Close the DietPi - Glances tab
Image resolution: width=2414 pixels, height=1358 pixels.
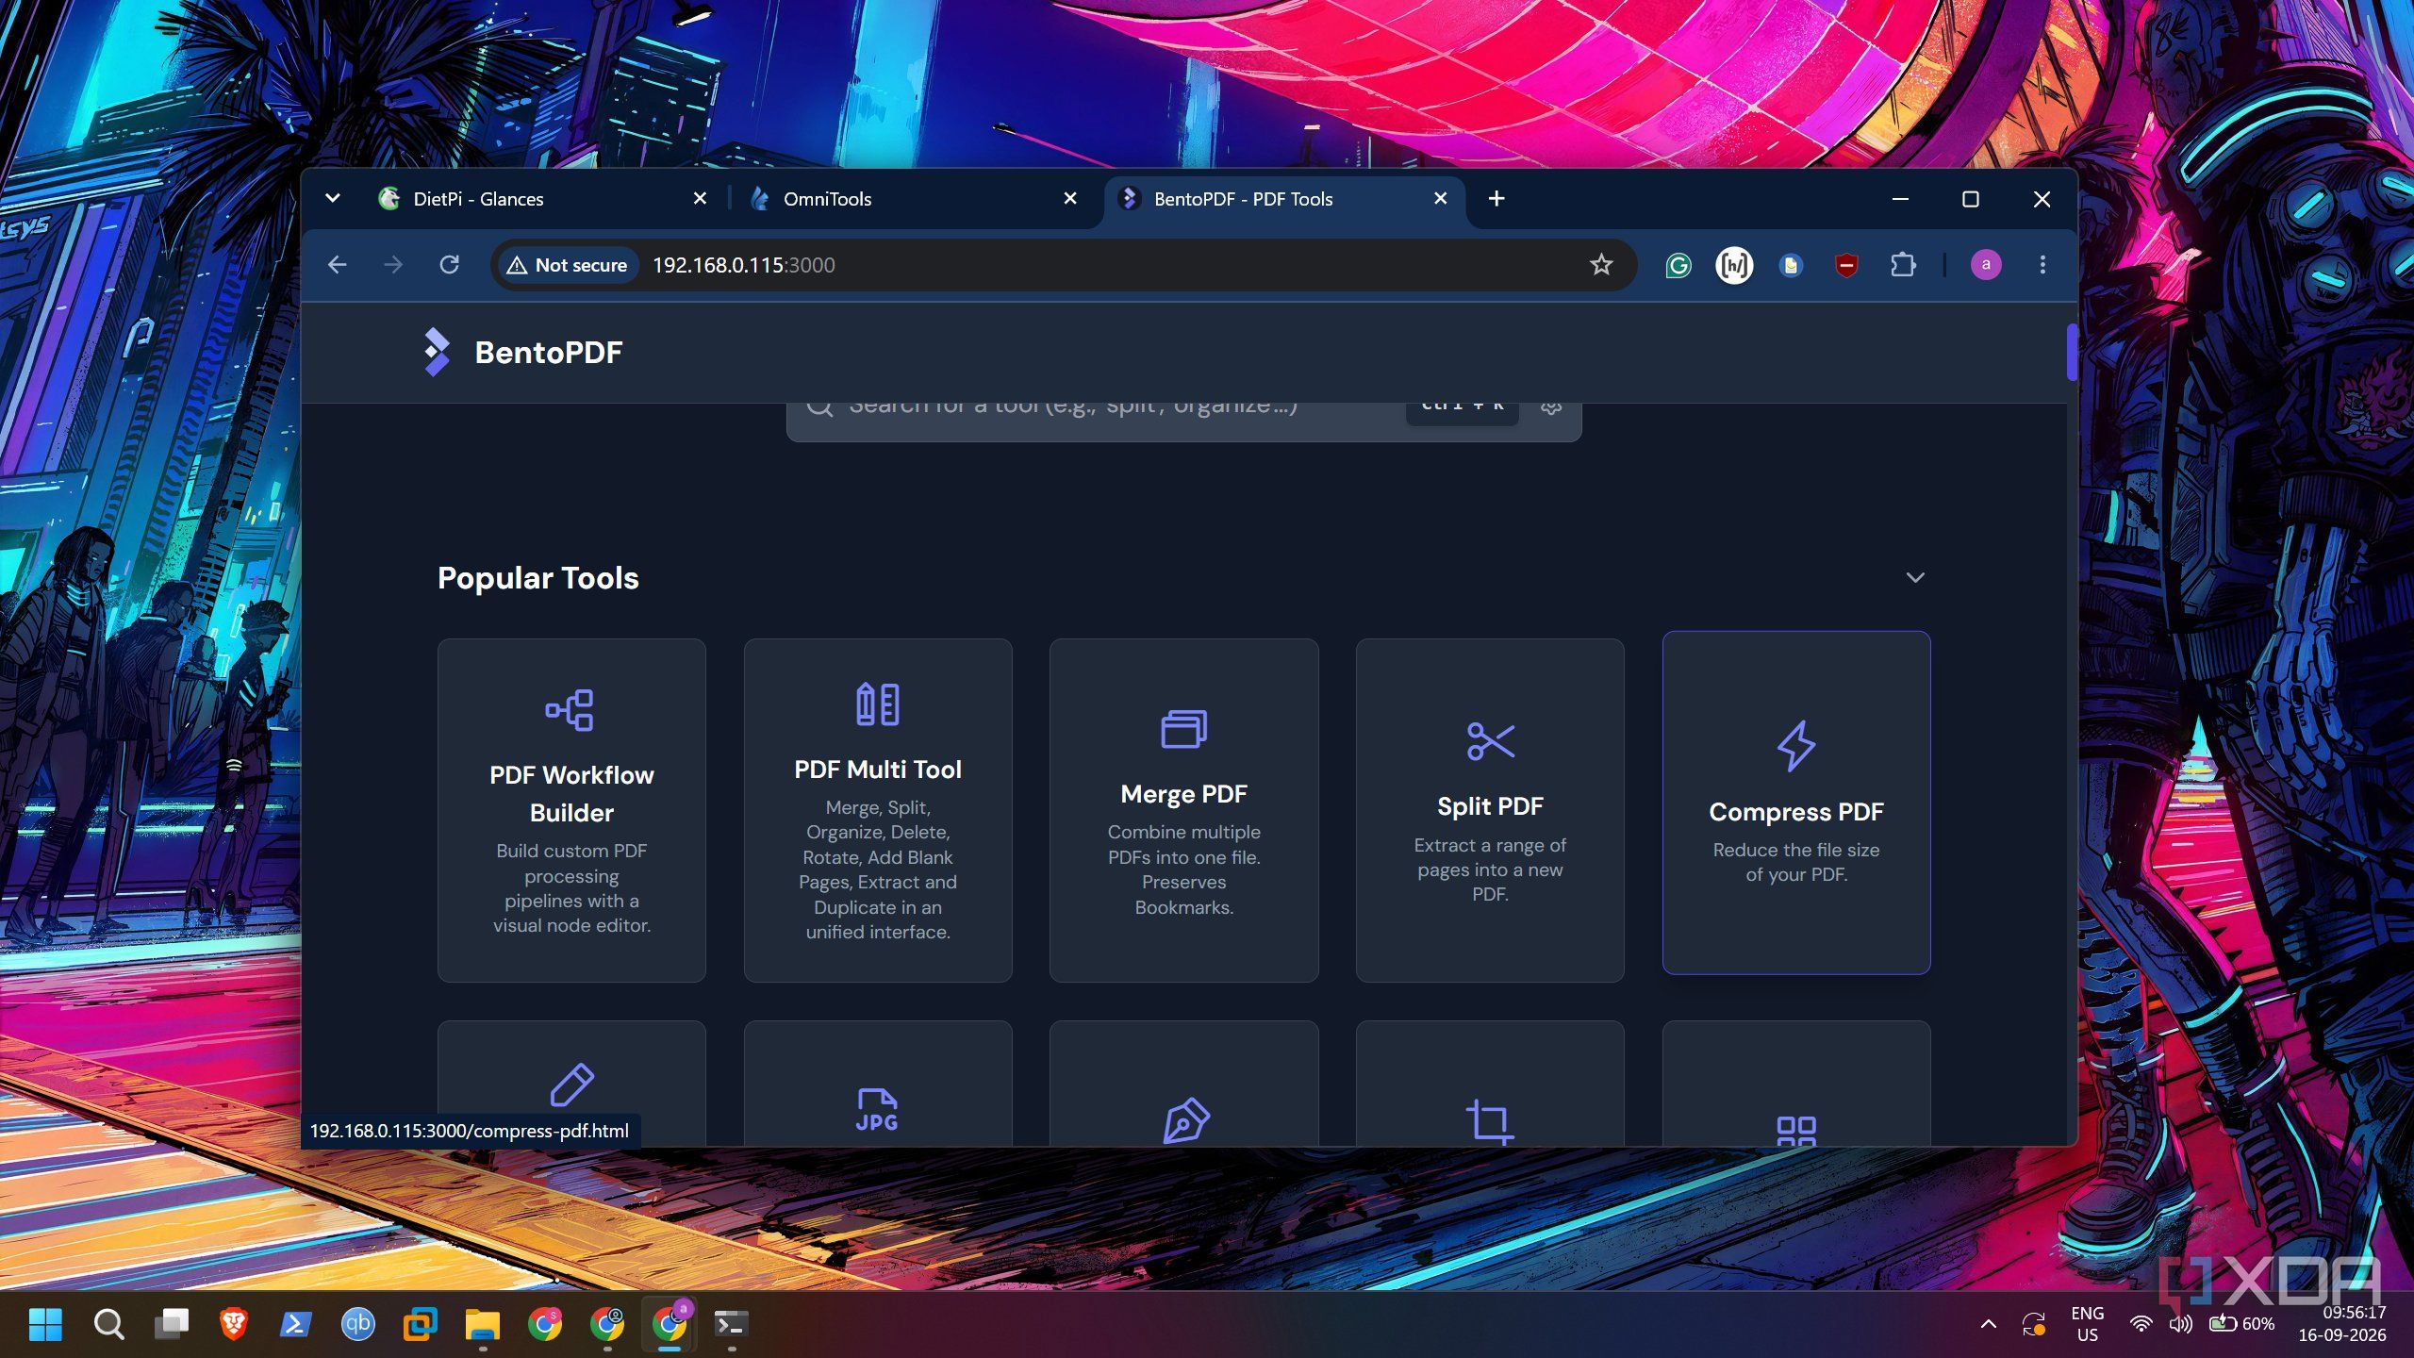click(x=700, y=198)
